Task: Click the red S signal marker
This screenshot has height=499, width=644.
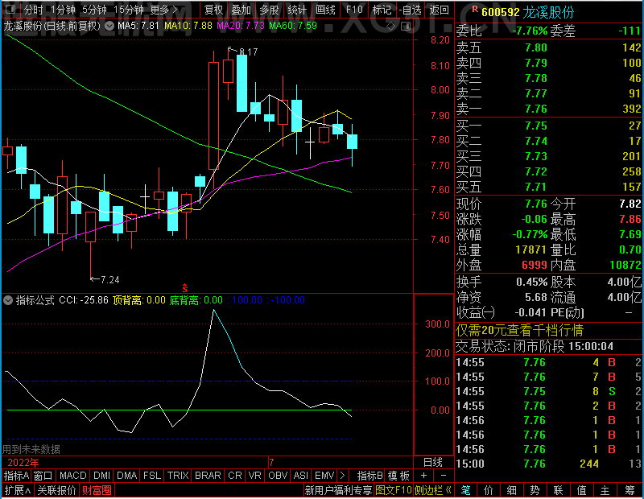Action: (185, 288)
